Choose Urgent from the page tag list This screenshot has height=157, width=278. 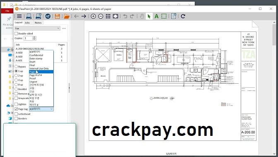[34, 82]
